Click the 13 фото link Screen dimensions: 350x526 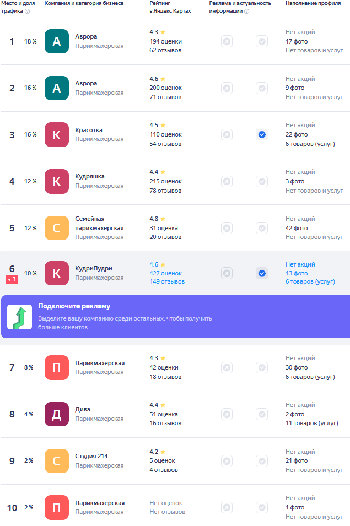point(297,273)
